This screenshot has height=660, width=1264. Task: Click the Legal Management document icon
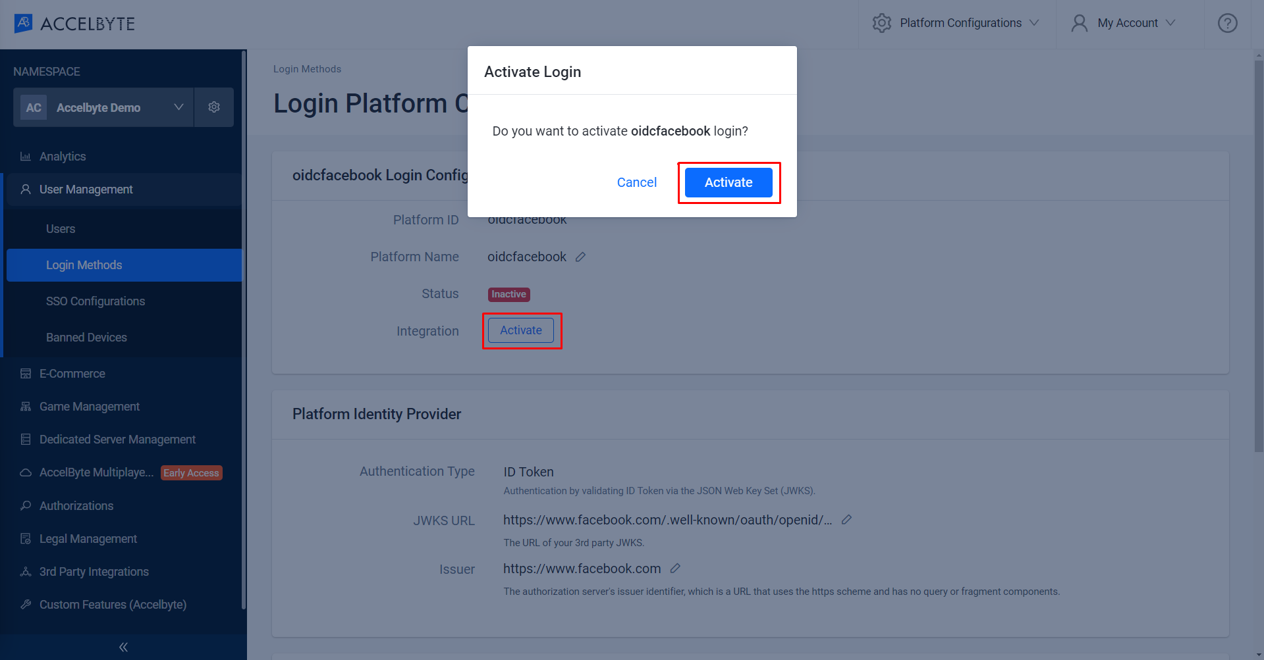pyautogui.click(x=26, y=539)
